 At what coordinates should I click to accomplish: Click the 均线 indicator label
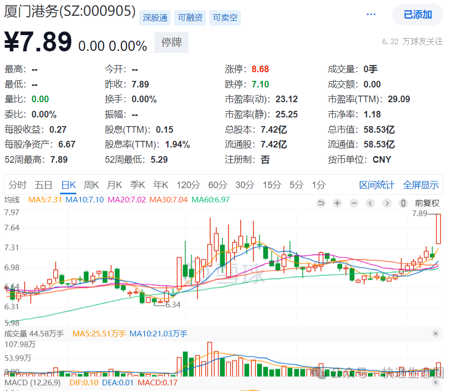coord(12,200)
